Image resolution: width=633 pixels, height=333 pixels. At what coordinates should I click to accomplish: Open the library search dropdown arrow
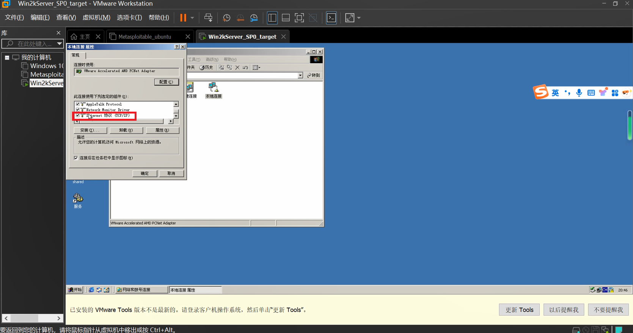coord(60,44)
